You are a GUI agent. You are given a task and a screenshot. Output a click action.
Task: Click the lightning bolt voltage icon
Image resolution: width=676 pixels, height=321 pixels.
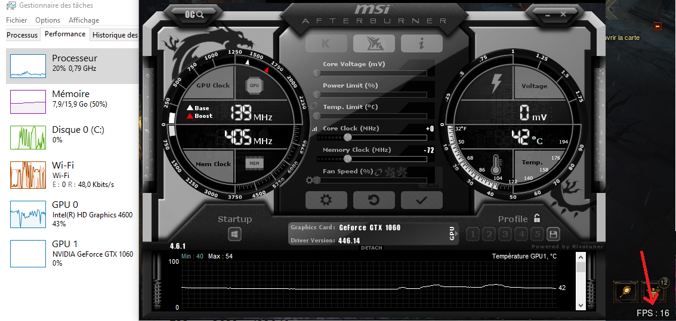(496, 83)
